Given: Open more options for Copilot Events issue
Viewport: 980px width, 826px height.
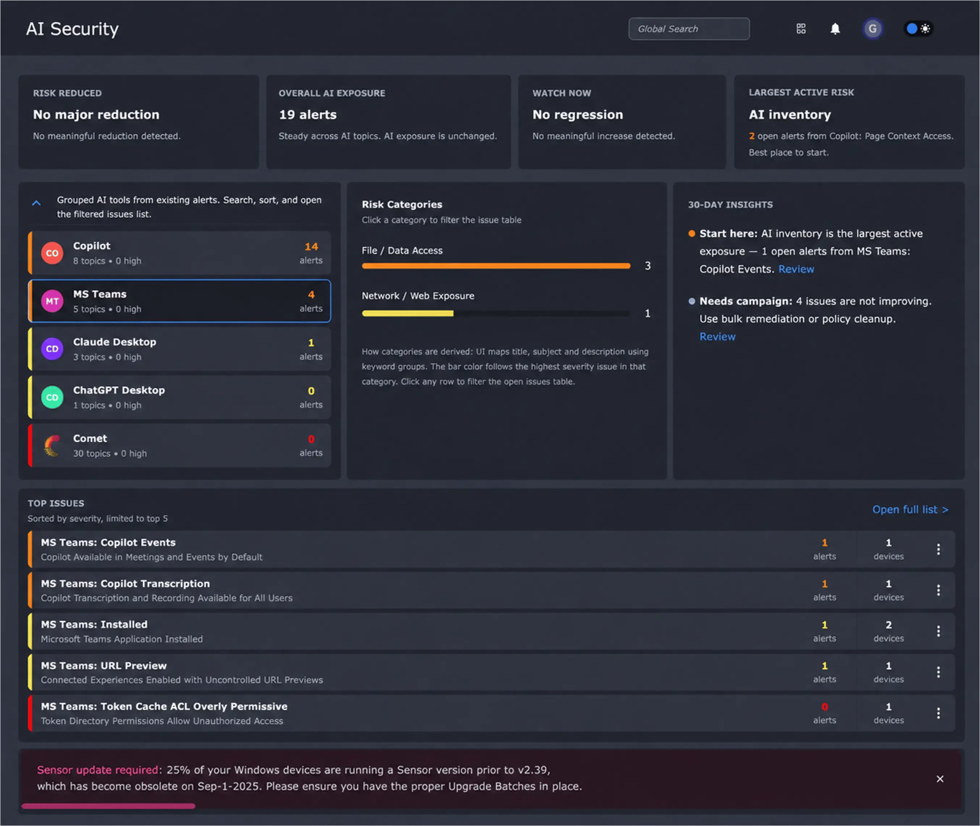Looking at the screenshot, I should [x=938, y=550].
